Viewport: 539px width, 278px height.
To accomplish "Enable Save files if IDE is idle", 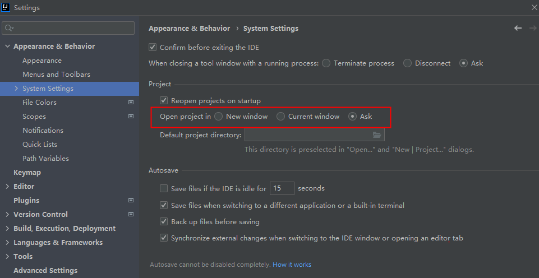I will 164,188.
